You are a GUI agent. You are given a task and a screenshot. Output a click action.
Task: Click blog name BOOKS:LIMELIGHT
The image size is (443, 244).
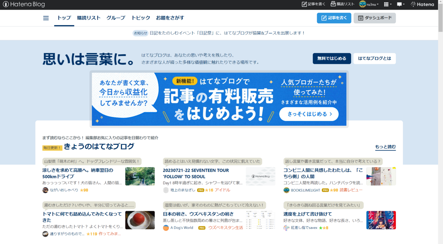305,190
